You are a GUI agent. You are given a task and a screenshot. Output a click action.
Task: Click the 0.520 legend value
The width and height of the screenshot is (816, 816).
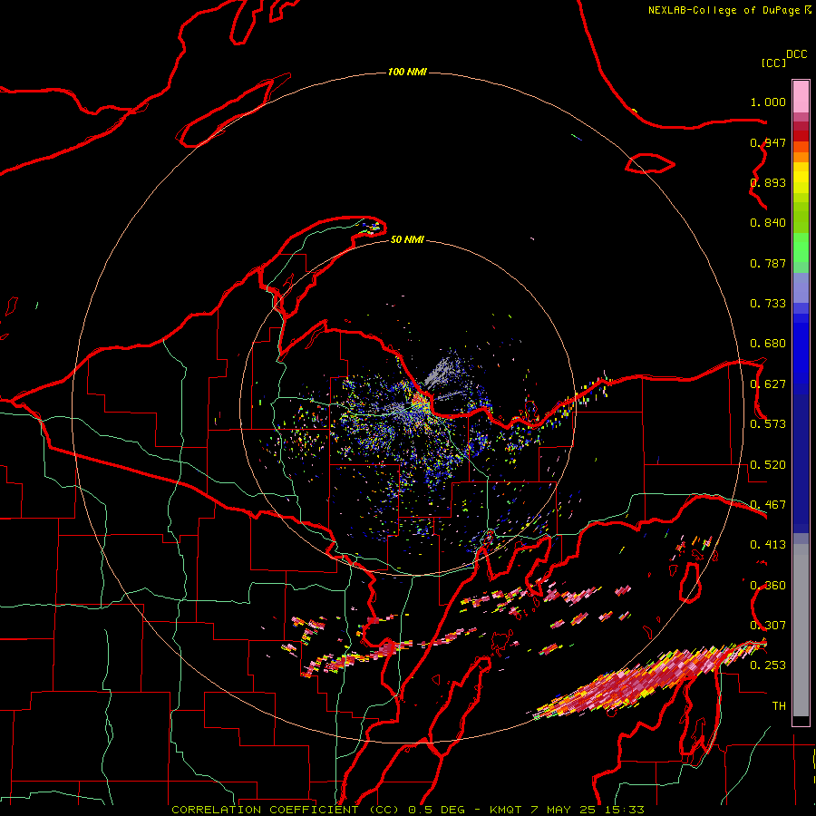(x=768, y=465)
